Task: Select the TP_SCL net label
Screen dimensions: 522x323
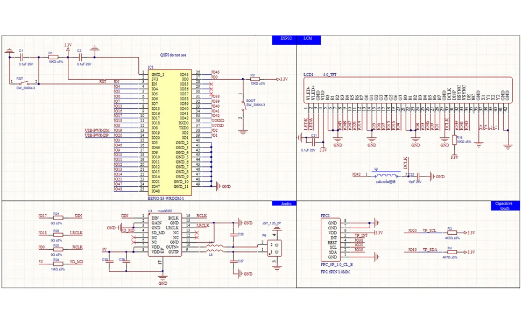Action: pos(429,230)
